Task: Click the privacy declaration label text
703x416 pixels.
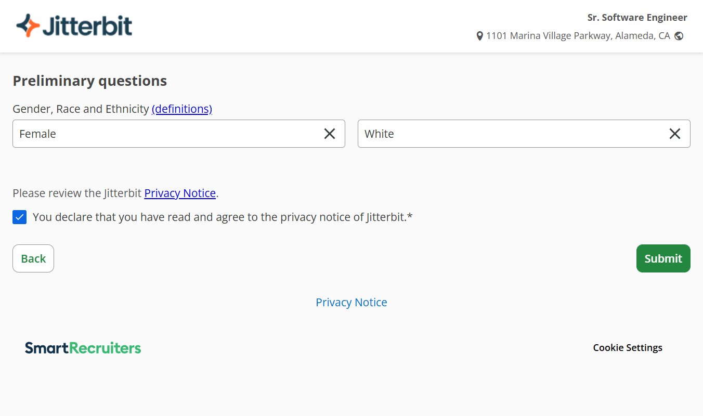Action: click(x=222, y=217)
